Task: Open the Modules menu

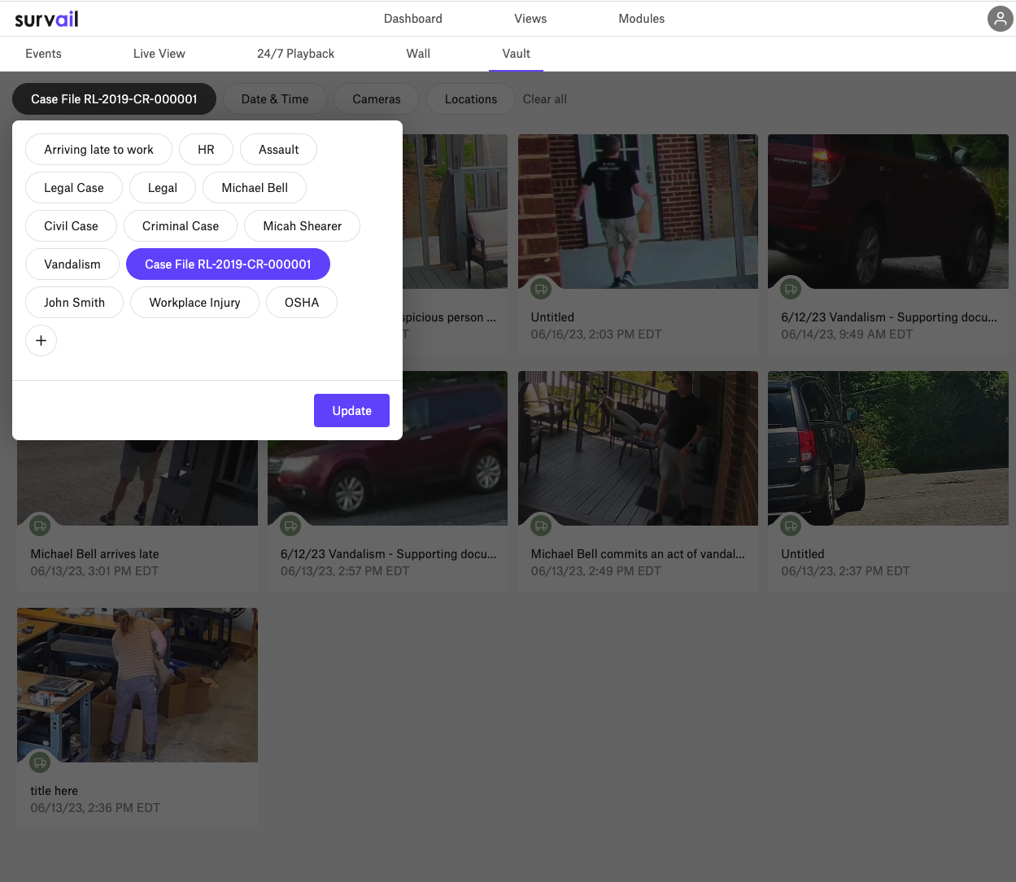Action: (x=642, y=19)
